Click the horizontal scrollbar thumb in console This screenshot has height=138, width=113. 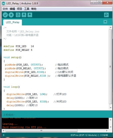[x=41, y=131]
